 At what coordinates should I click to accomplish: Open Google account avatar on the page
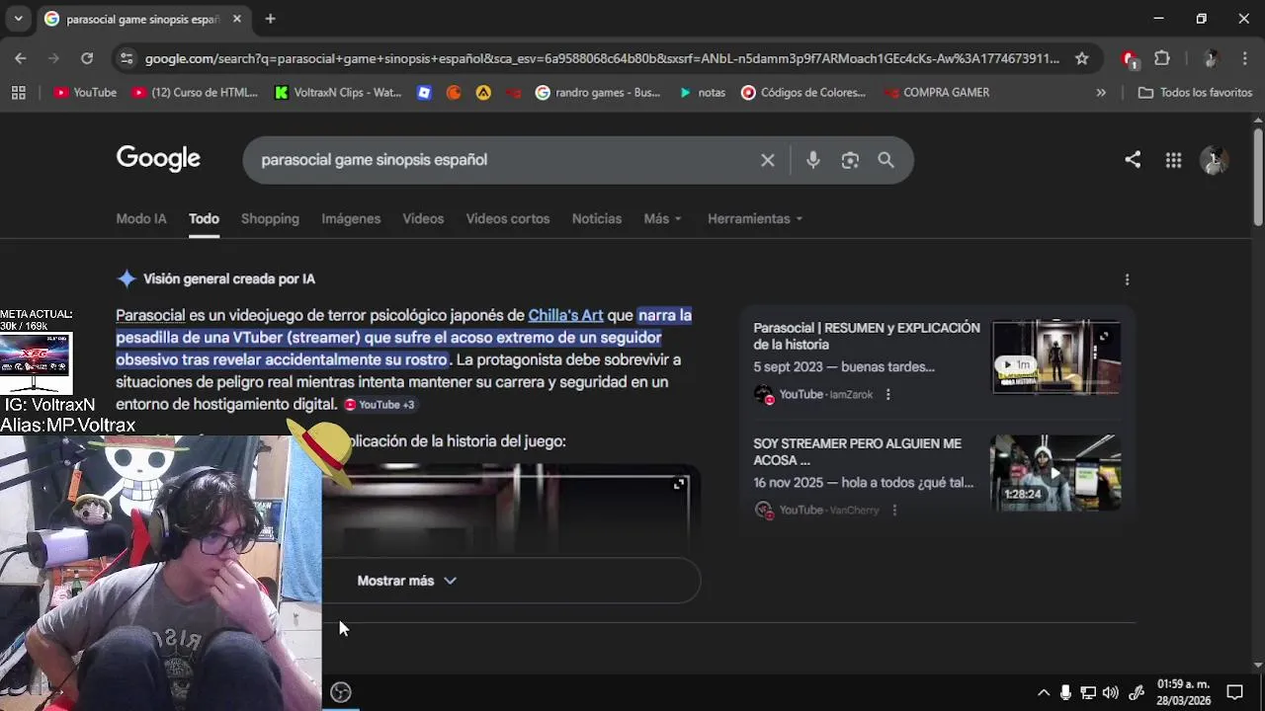click(x=1214, y=160)
